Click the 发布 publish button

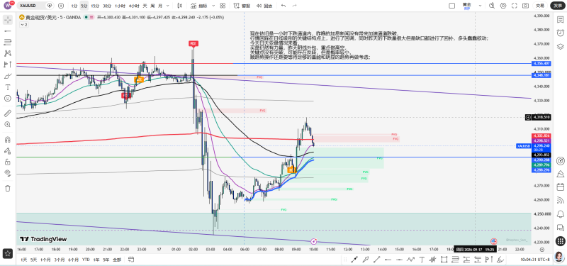click(x=558, y=6)
